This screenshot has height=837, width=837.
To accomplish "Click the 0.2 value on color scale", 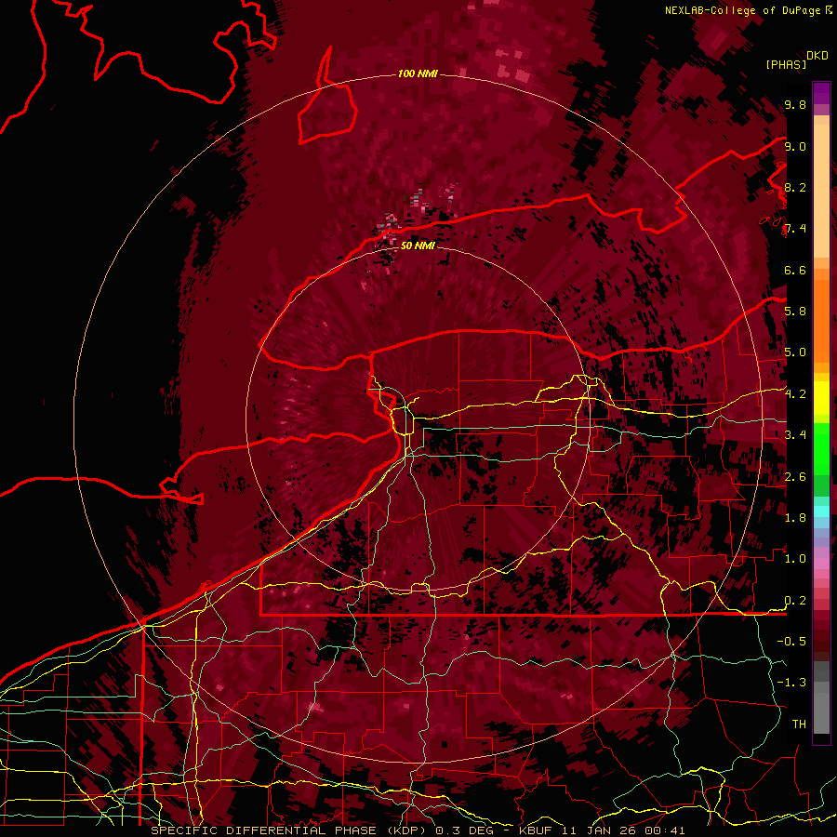I will pyautogui.click(x=795, y=601).
